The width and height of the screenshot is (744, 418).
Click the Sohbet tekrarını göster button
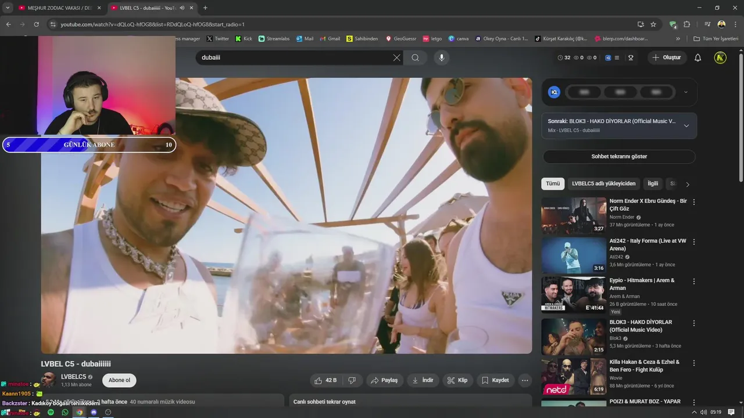619,156
